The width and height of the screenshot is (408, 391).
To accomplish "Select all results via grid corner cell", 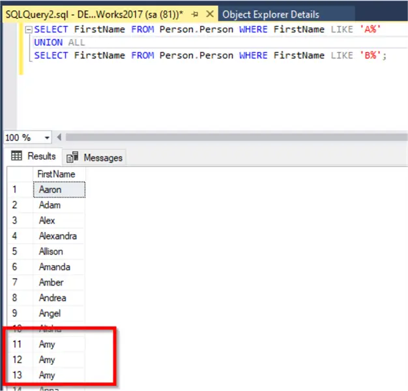I will click(x=20, y=174).
